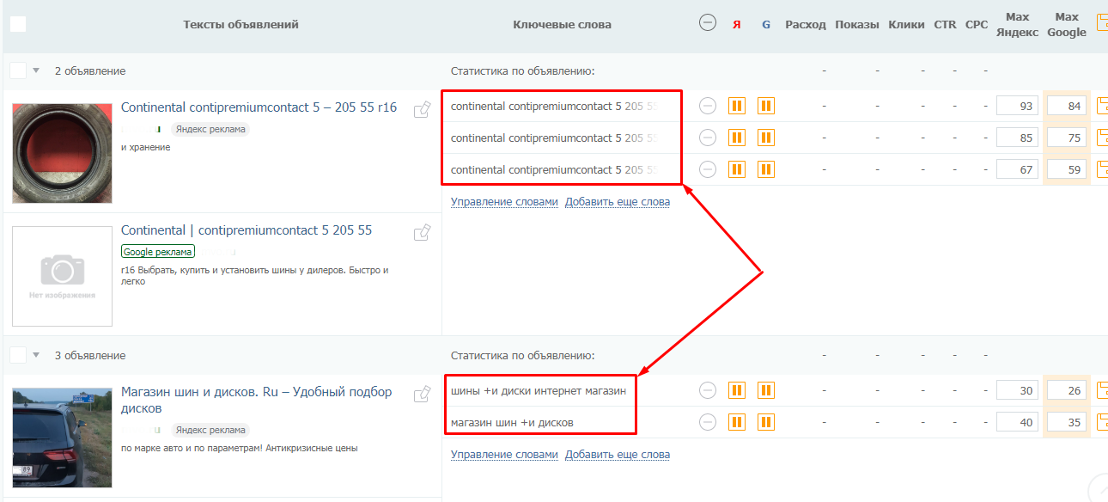Select keyword text "шины +и диски интернет магазин"
Viewport: 1108px width, 502px height.
539,390
